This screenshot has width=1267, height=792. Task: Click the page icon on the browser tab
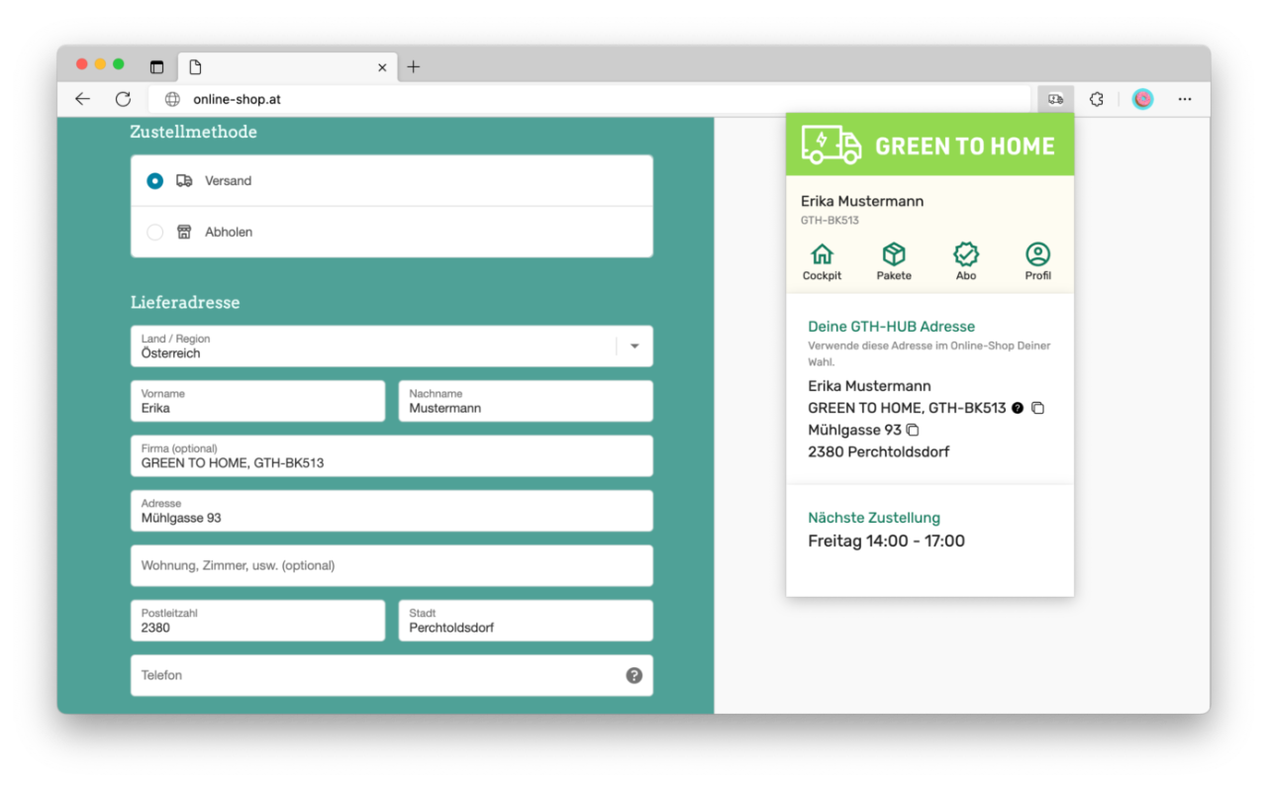pyautogui.click(x=195, y=67)
